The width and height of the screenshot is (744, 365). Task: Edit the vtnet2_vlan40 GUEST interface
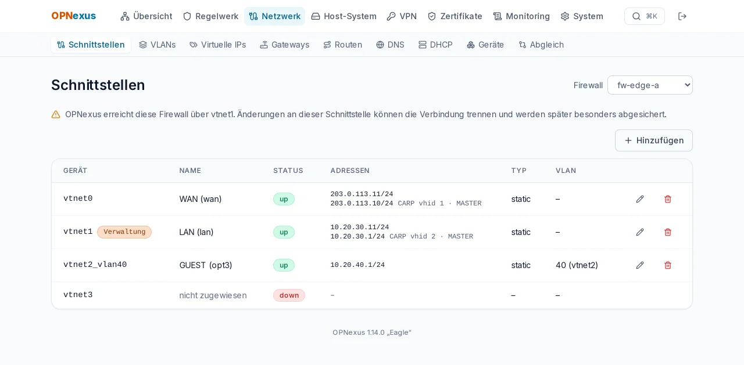click(x=640, y=265)
